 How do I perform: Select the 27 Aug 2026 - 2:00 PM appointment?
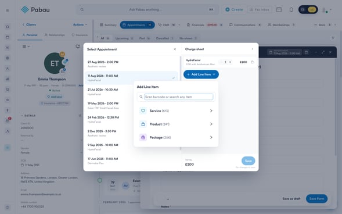(x=131, y=64)
